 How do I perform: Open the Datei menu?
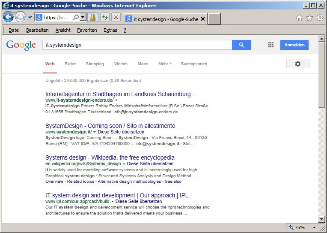[14, 30]
